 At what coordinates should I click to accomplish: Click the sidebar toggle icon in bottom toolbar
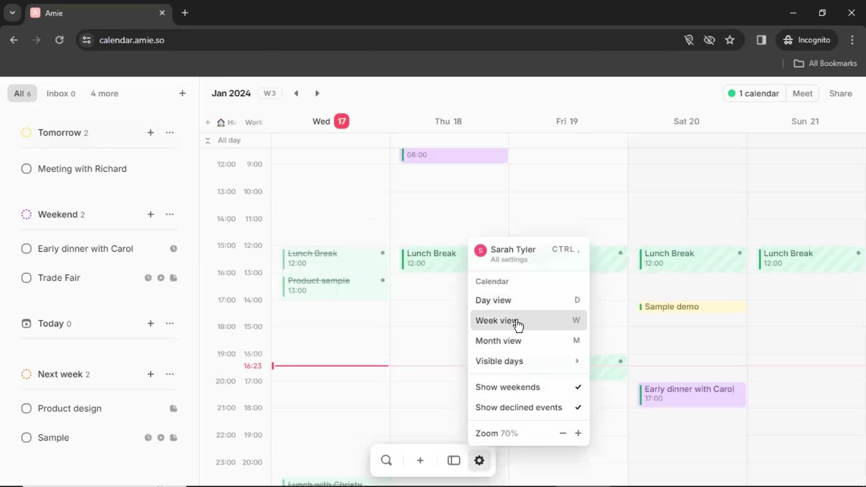pyautogui.click(x=453, y=460)
